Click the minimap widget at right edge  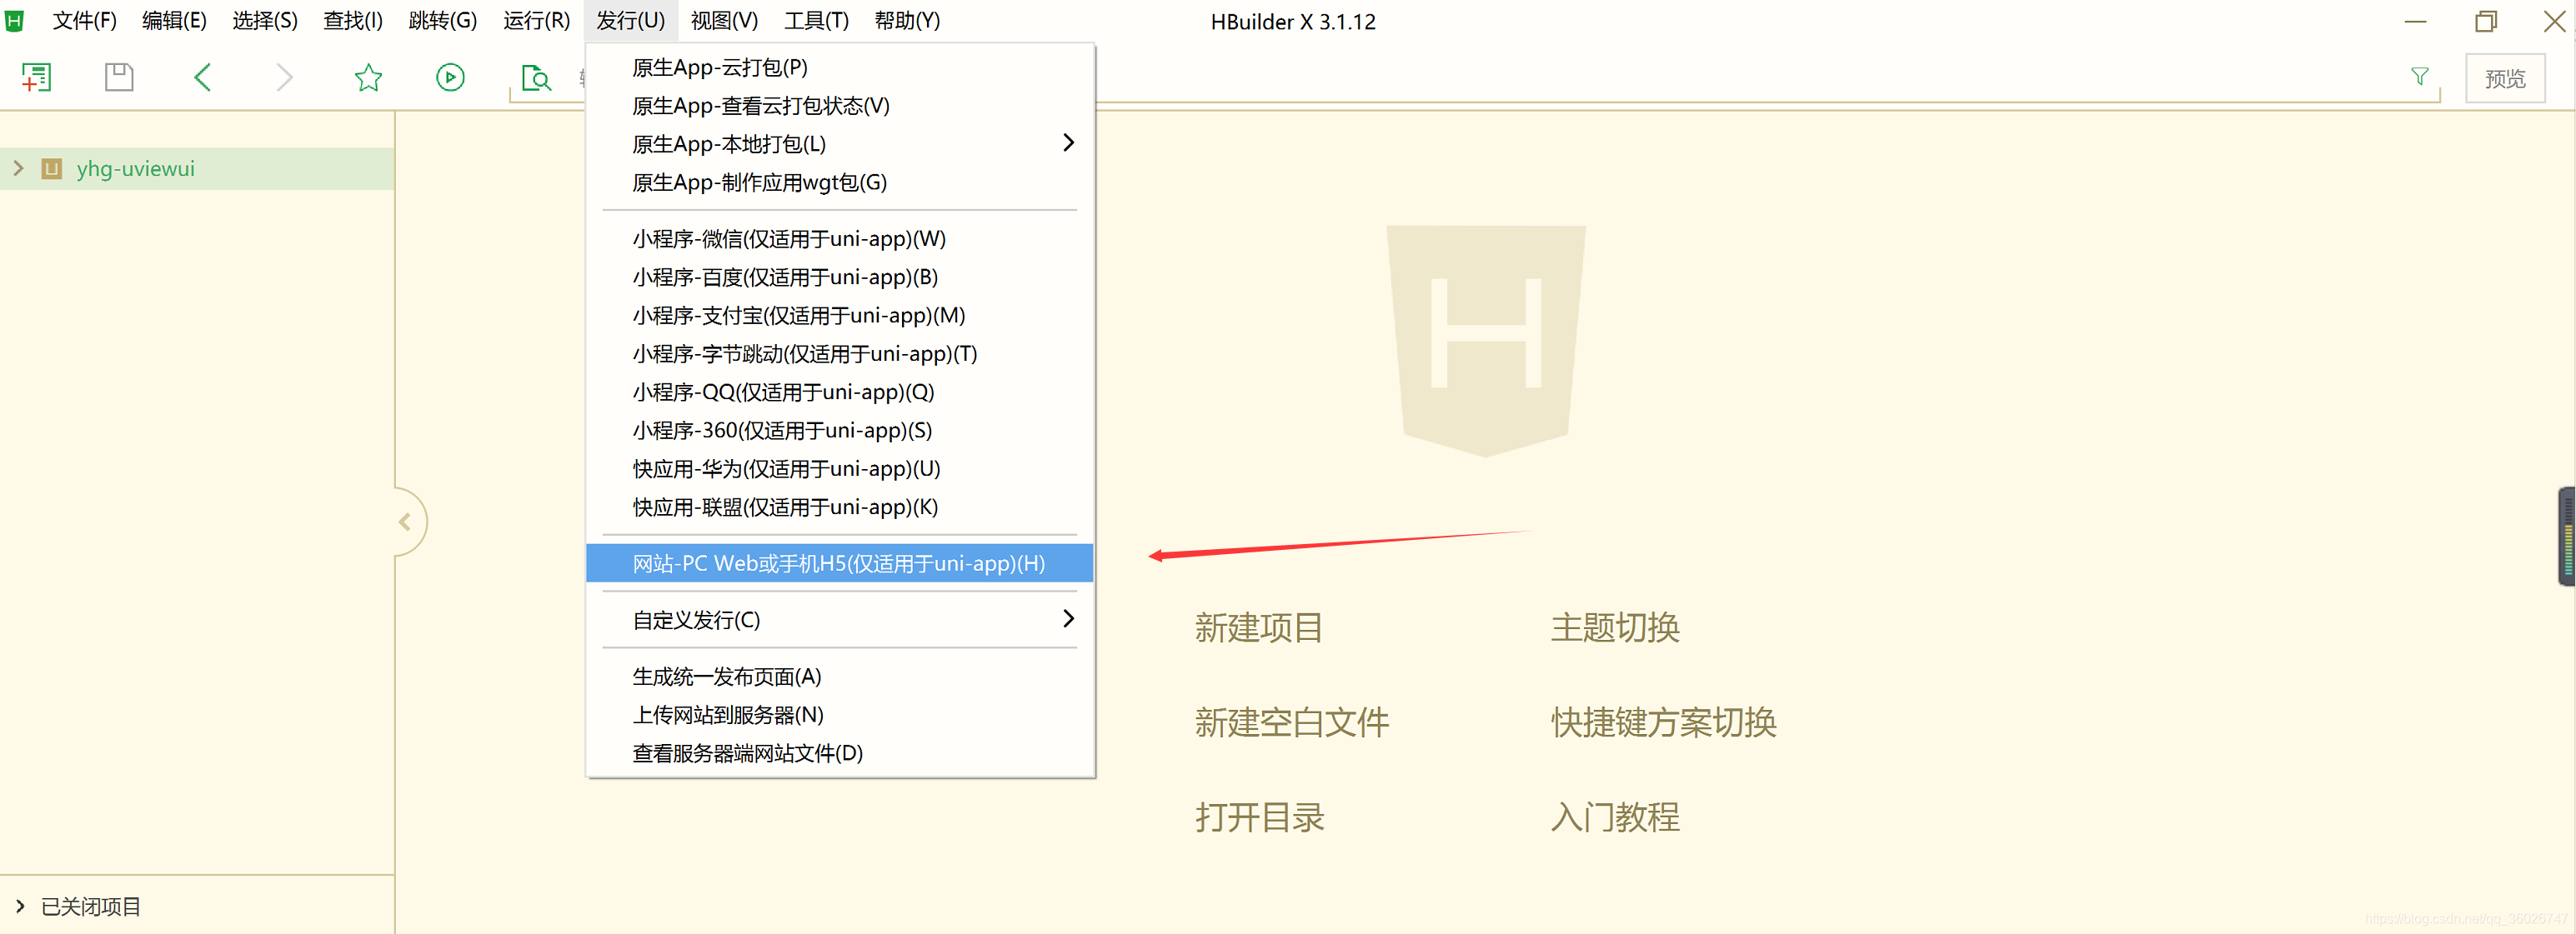2566,536
